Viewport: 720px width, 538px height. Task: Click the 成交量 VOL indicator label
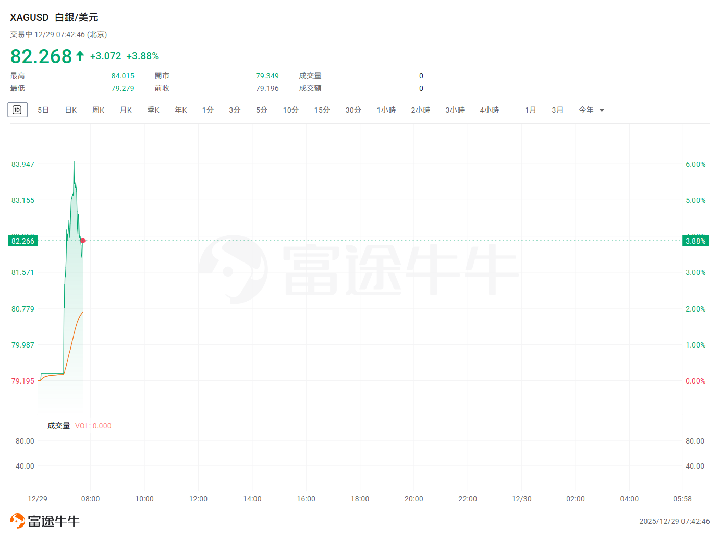pos(58,426)
